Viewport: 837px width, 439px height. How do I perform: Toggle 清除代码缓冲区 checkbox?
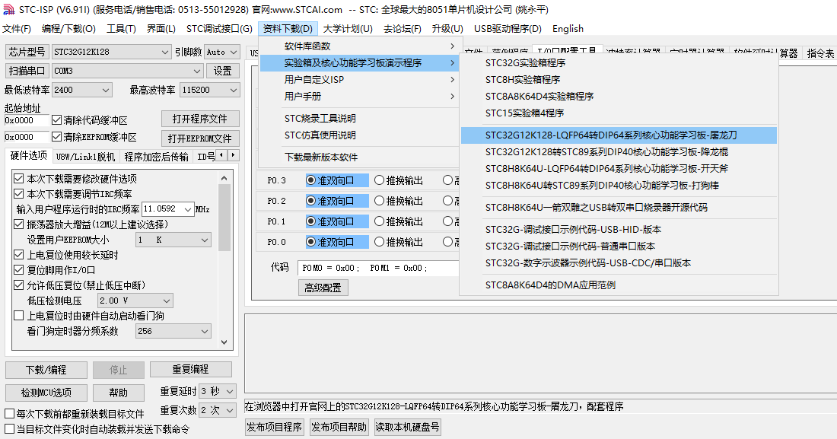coord(56,120)
